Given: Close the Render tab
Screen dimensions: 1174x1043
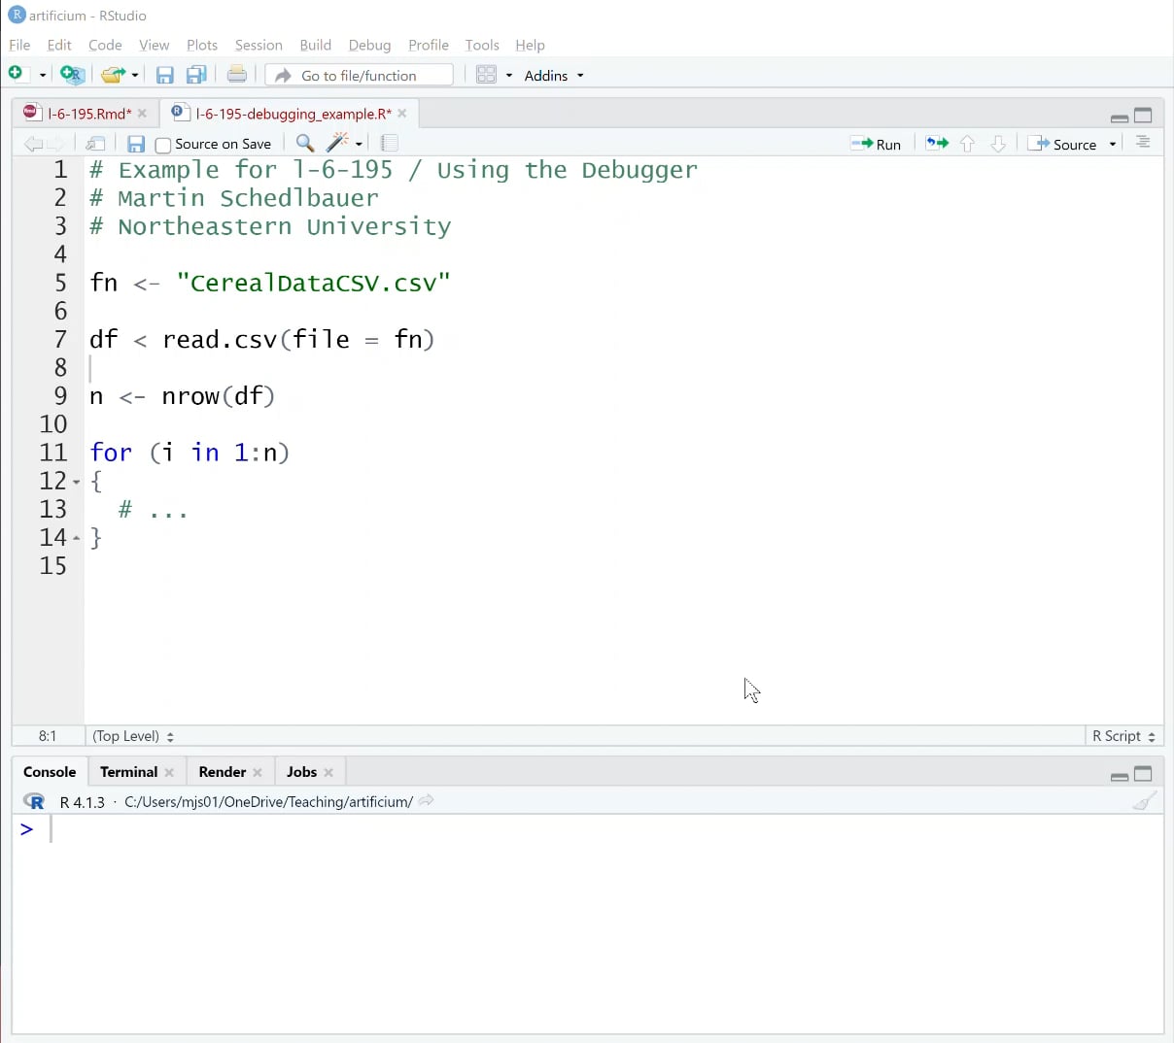Looking at the screenshot, I should [258, 773].
